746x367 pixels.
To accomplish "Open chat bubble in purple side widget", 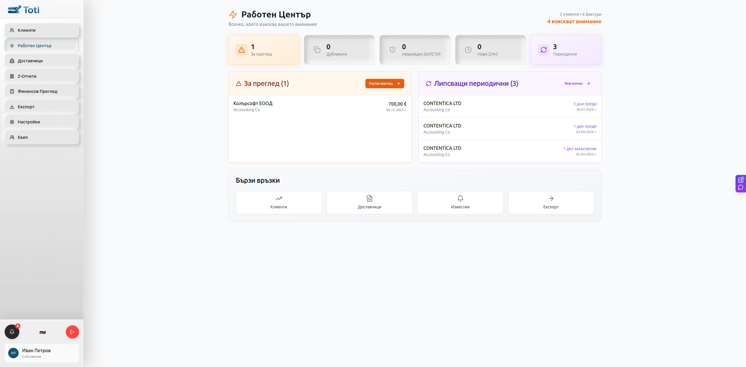I will point(741,187).
